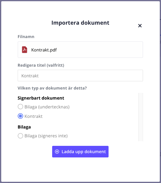Screen dimensions: 161x183
Task: Click the Signerbart dokument group heading
Action: (x=41, y=98)
